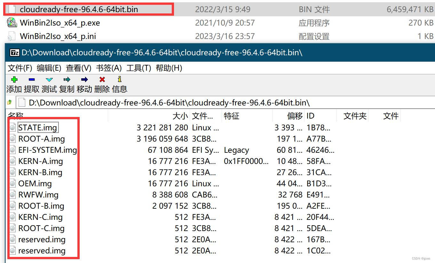Viewport: 435px width, 263px height.
Task: Open the 工具(T) menu
Action: 138,68
